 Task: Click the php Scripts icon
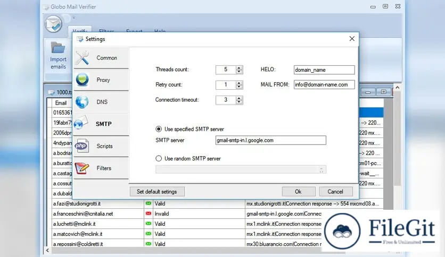(82, 146)
